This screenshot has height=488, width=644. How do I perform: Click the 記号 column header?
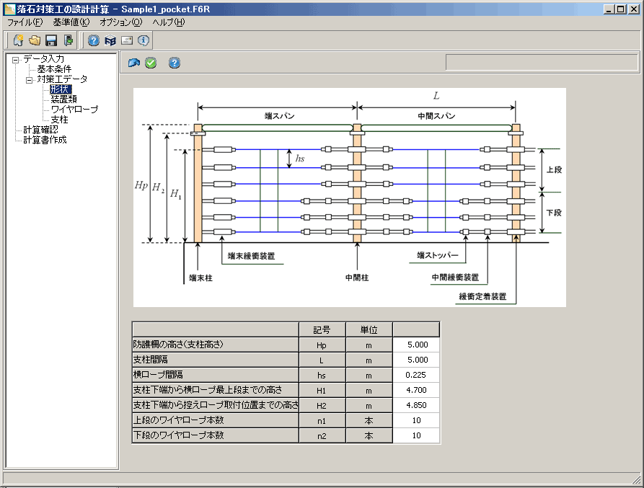pos(322,329)
